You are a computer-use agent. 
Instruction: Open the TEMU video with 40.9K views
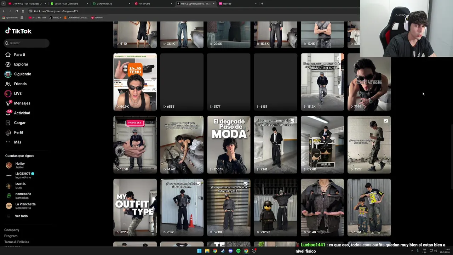click(x=135, y=82)
